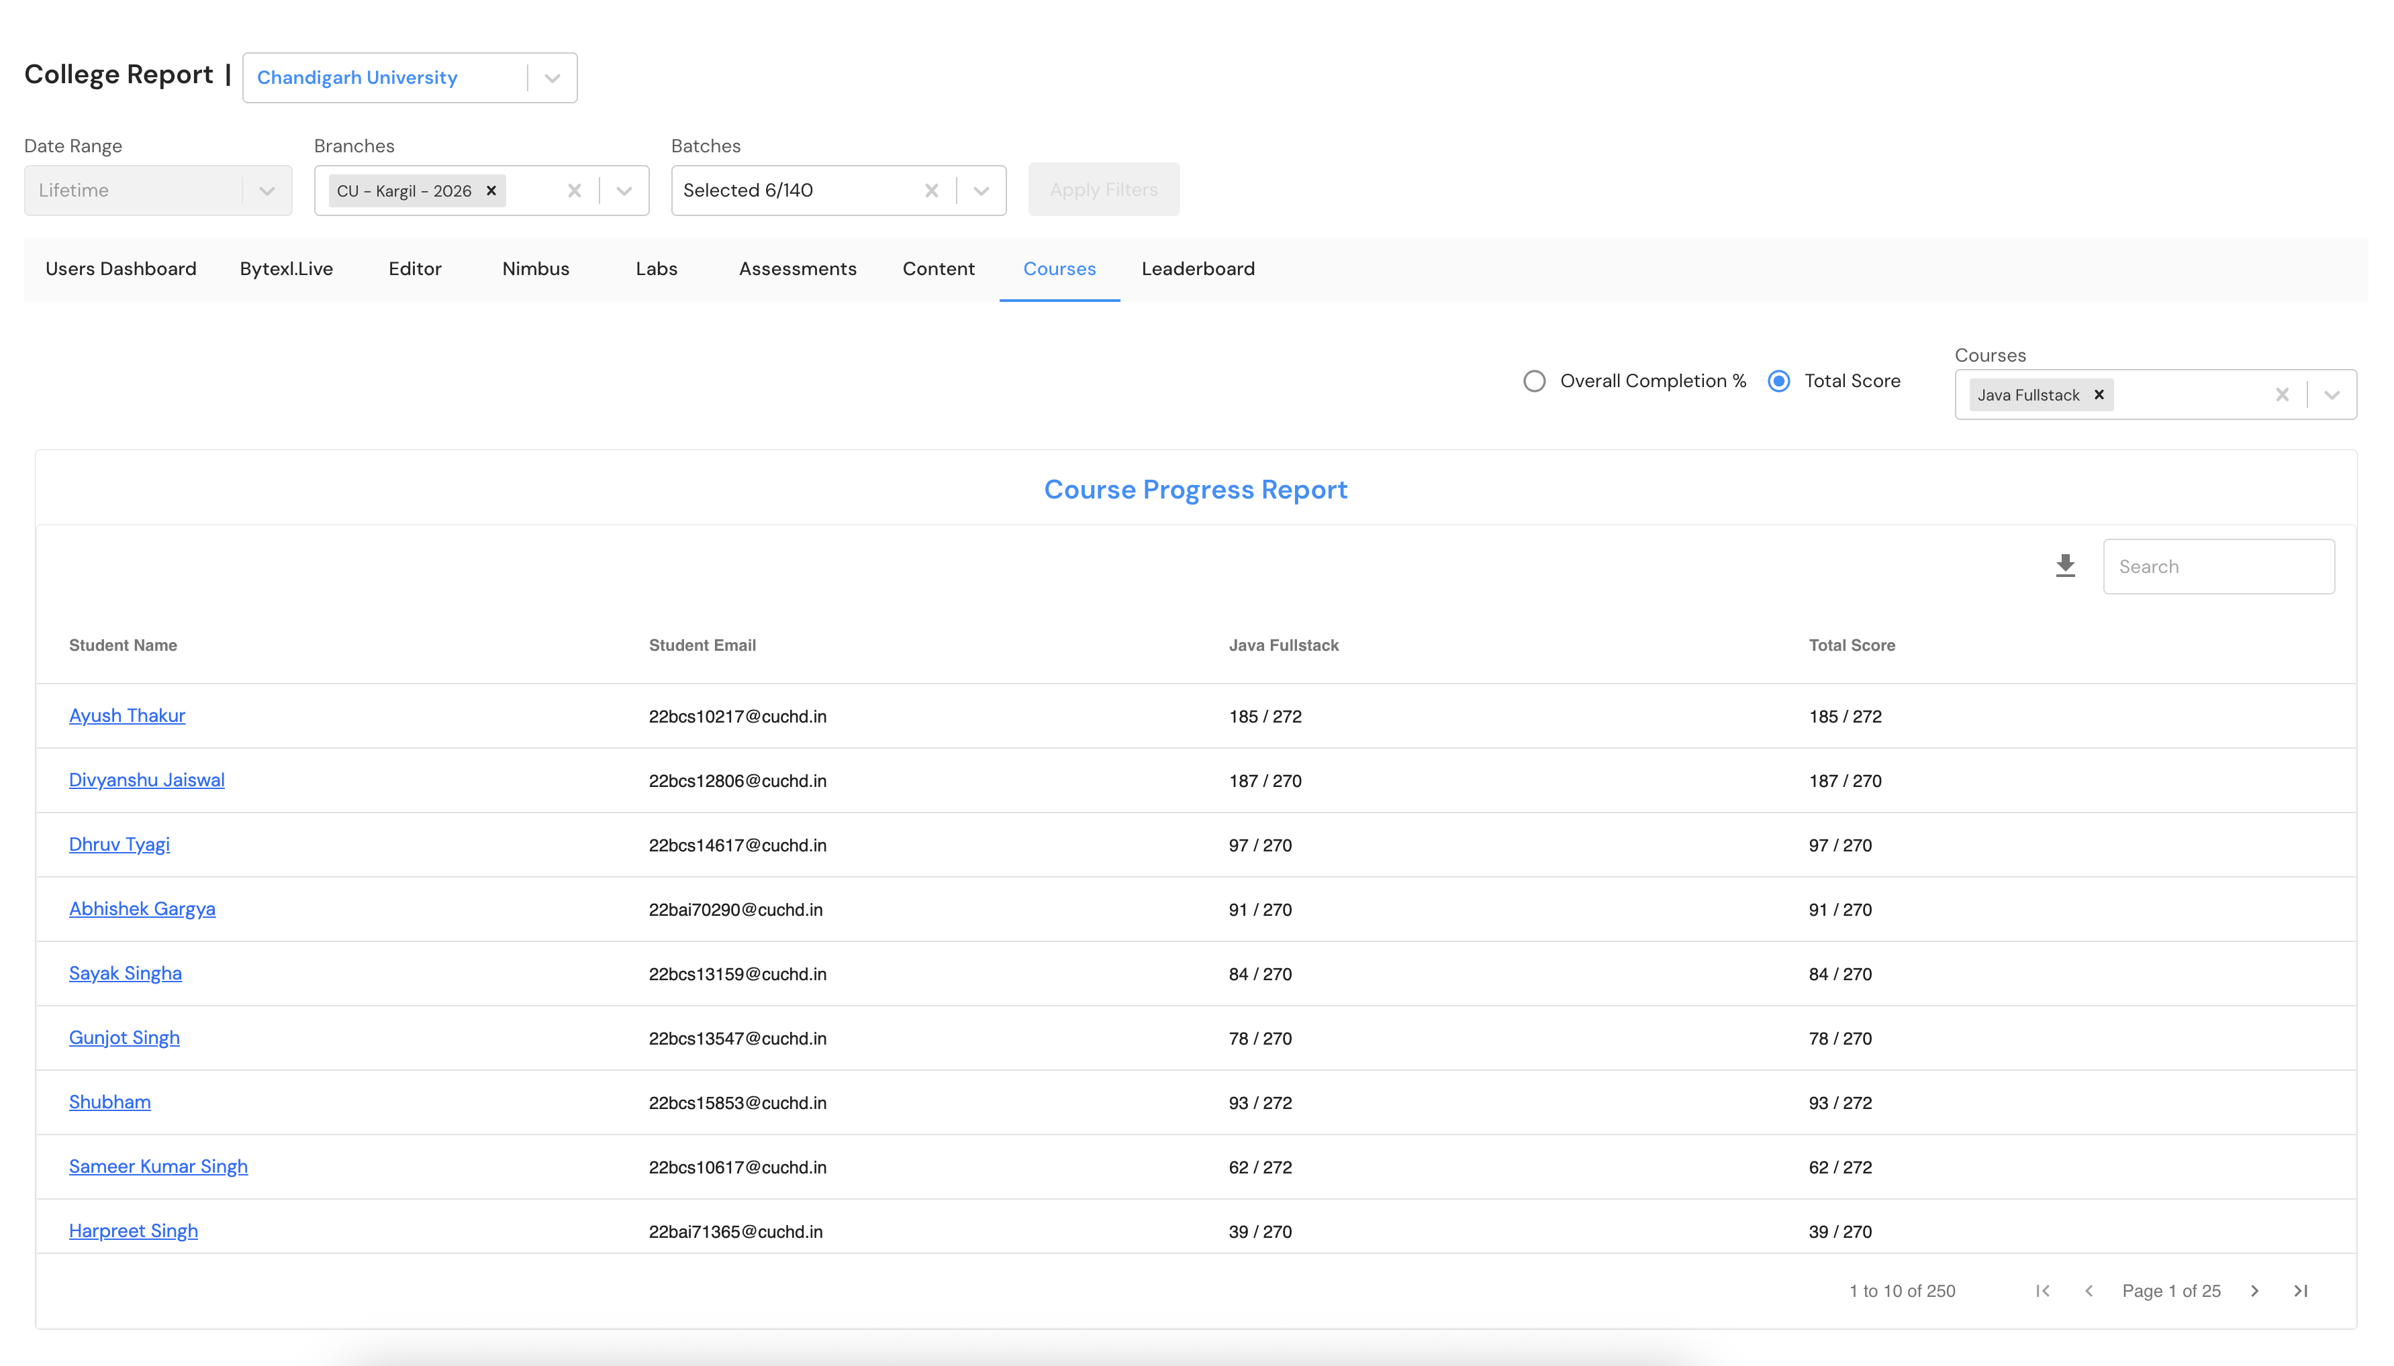
Task: Switch to the Leaderboard tab
Action: pyautogui.click(x=1198, y=269)
